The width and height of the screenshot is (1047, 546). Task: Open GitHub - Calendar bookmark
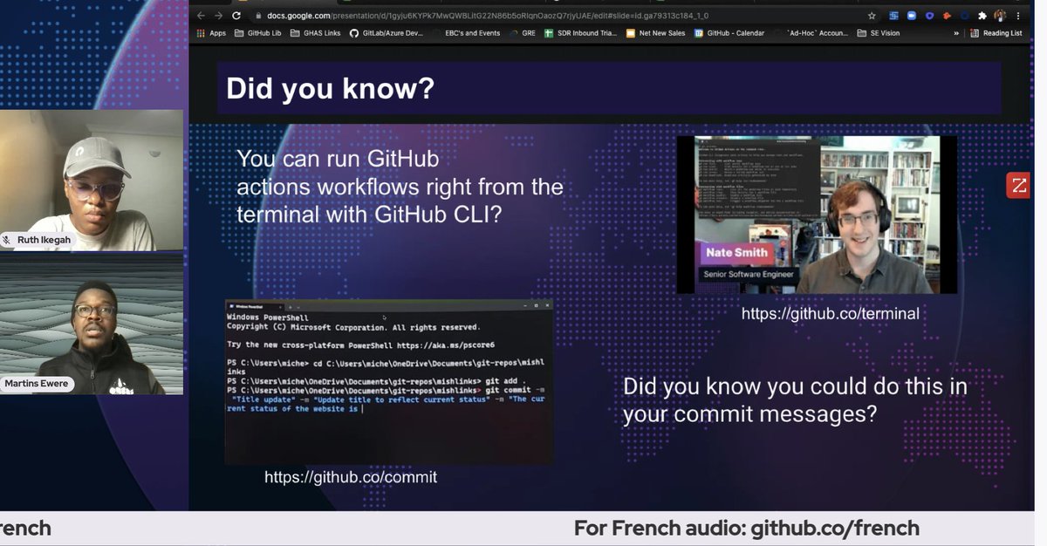pyautogui.click(x=729, y=33)
